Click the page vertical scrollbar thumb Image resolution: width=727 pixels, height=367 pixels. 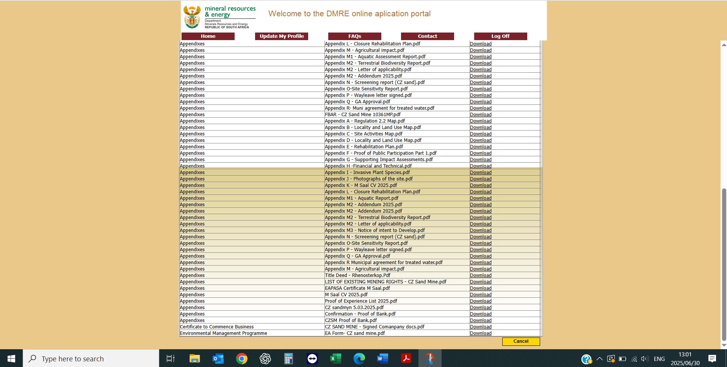tap(724, 265)
